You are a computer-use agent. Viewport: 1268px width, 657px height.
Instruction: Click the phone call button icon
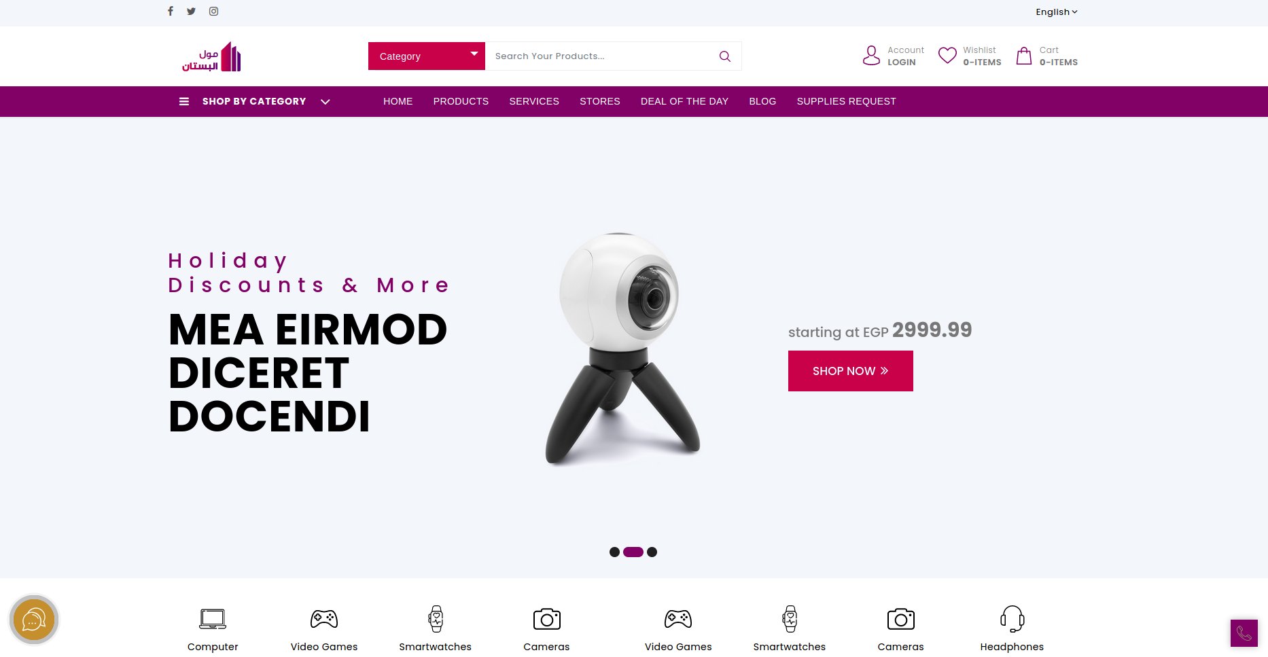(x=1244, y=633)
